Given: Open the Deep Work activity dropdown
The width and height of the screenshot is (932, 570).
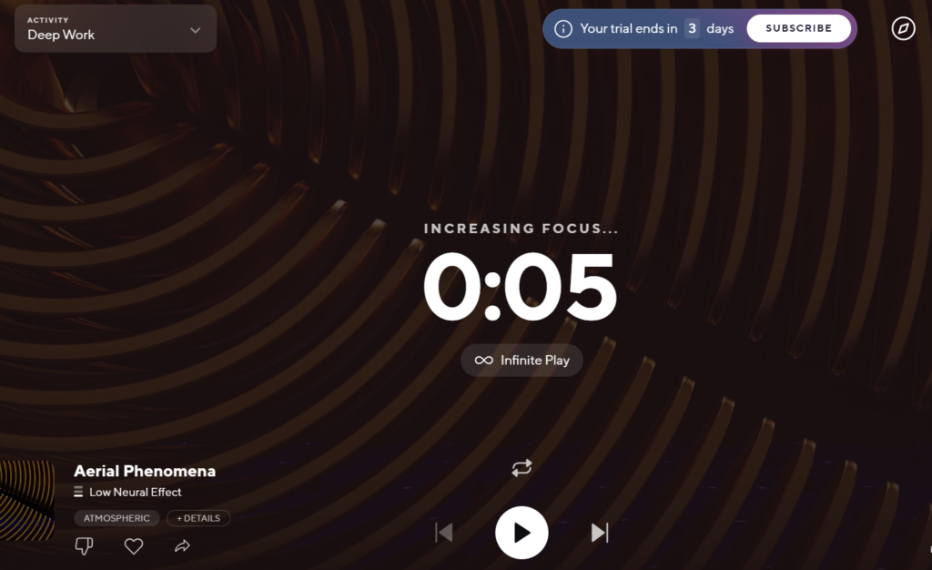Looking at the screenshot, I should [x=116, y=28].
